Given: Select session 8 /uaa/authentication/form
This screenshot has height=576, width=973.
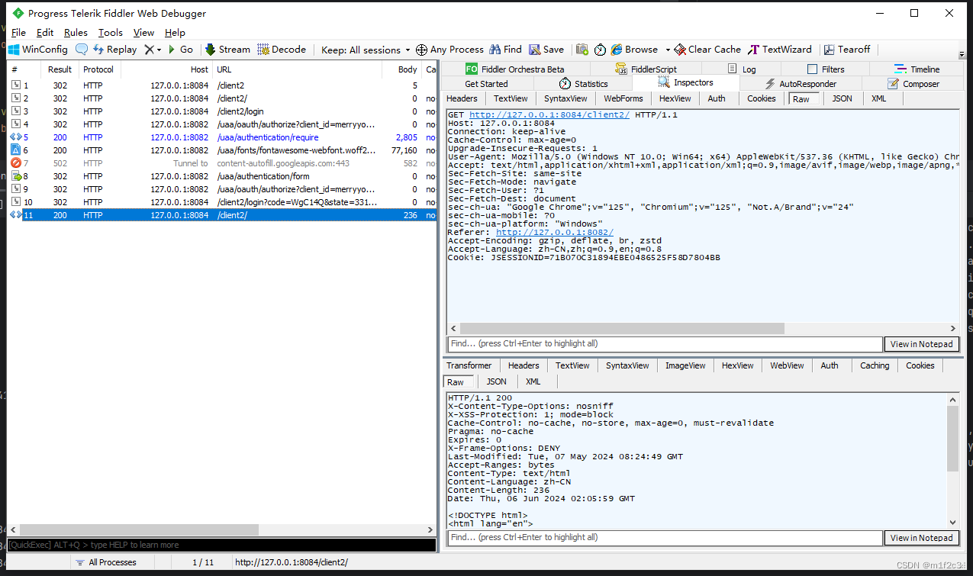Looking at the screenshot, I should coord(222,176).
